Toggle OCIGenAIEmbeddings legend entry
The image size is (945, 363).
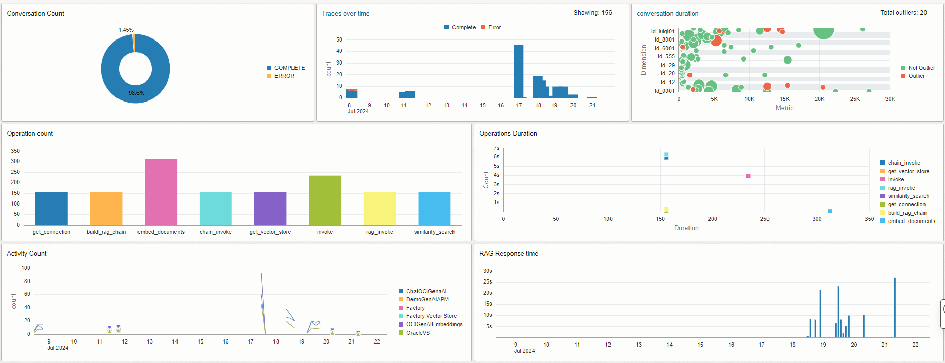pyautogui.click(x=430, y=324)
